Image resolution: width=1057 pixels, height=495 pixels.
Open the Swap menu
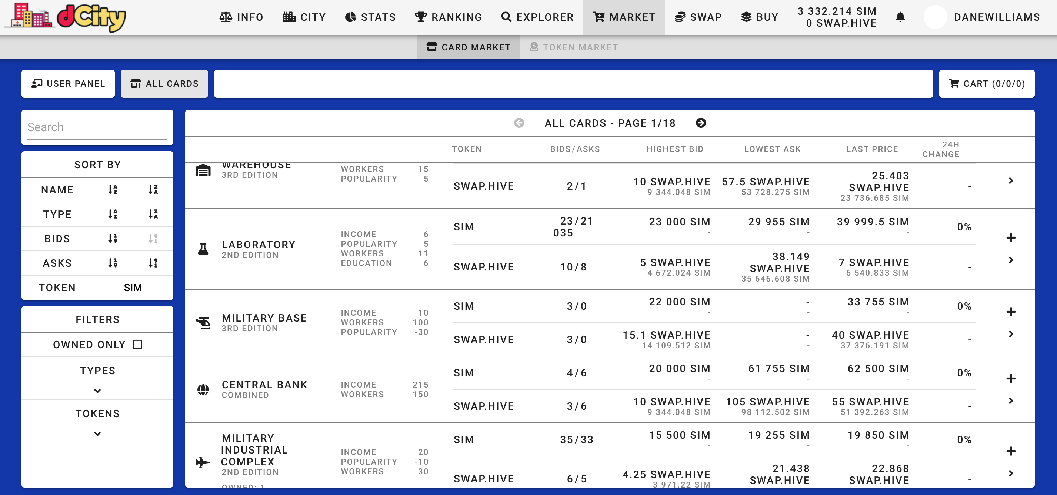(698, 17)
